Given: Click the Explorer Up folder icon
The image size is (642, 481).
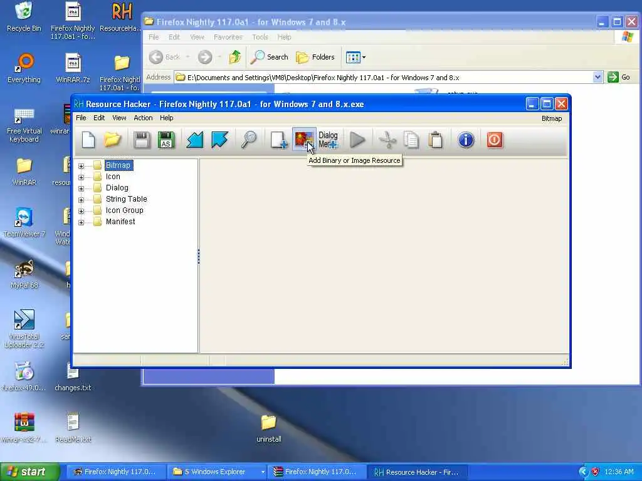Looking at the screenshot, I should coord(235,57).
